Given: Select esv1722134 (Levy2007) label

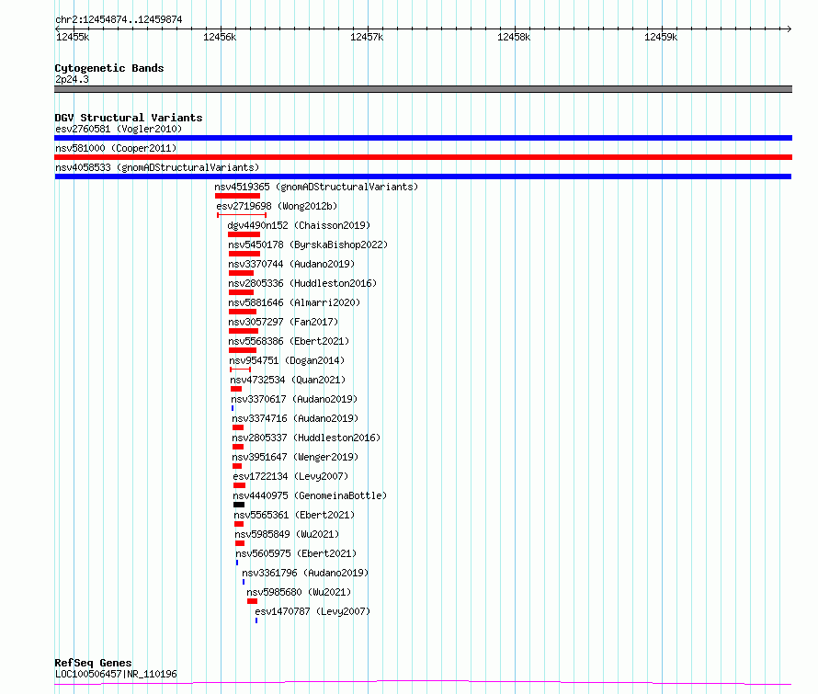Looking at the screenshot, I should tap(290, 476).
